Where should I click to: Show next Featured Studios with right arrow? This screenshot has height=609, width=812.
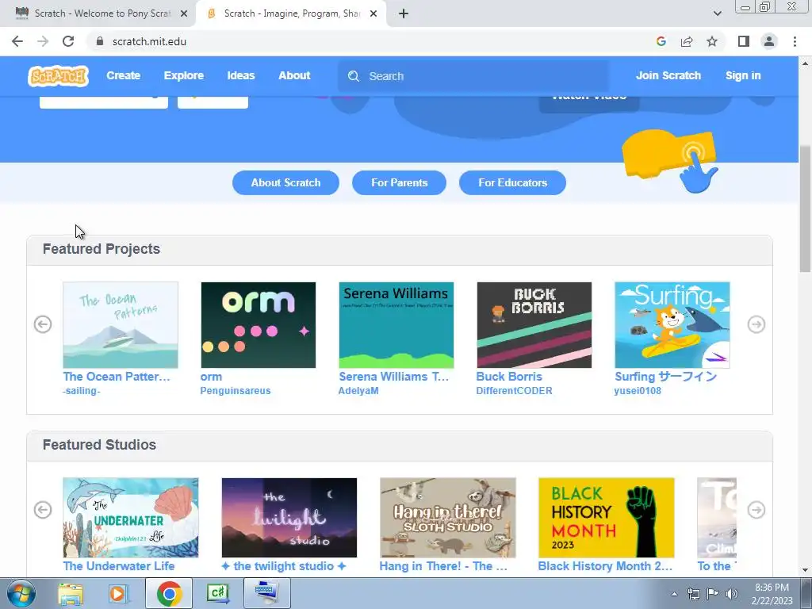756,510
